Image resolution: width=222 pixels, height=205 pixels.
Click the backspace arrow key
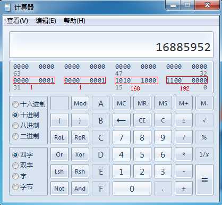(x=122, y=120)
